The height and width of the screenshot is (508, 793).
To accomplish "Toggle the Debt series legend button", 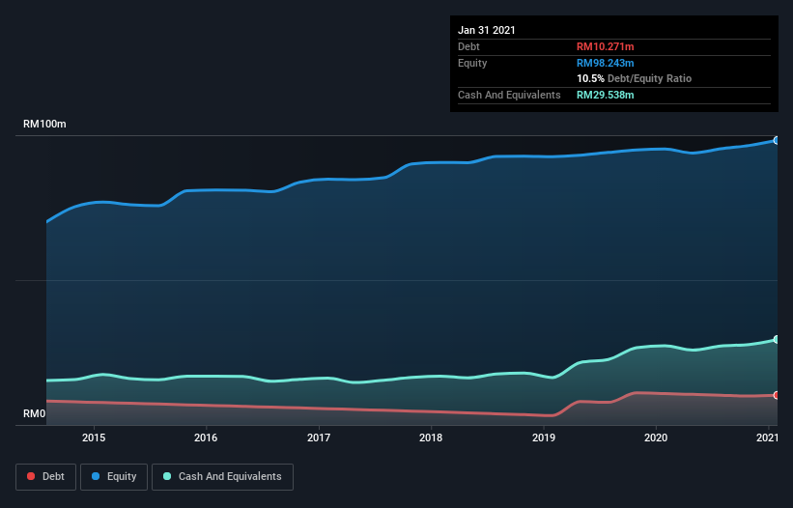I will [45, 477].
